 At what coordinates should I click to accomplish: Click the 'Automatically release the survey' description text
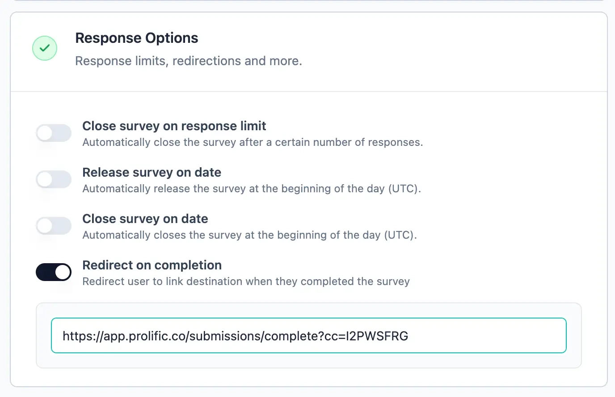tap(251, 189)
